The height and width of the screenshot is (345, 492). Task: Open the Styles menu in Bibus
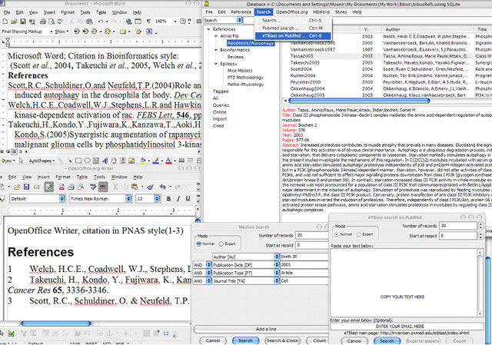coord(341,12)
